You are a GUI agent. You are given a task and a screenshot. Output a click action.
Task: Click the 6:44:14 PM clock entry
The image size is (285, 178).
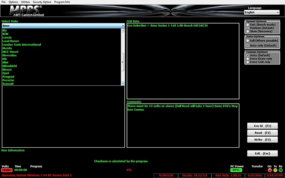coord(275,176)
